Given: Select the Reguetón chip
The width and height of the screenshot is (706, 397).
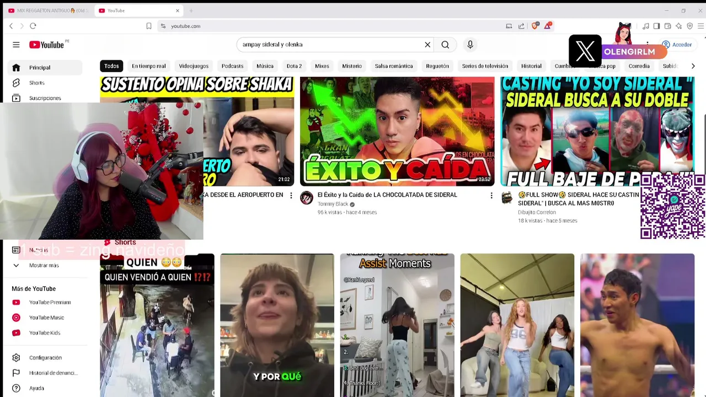Looking at the screenshot, I should [x=437, y=66].
